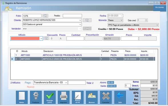The height and width of the screenshot is (106, 168).
Task: Click the Cancelar X button
Action: [106, 97]
